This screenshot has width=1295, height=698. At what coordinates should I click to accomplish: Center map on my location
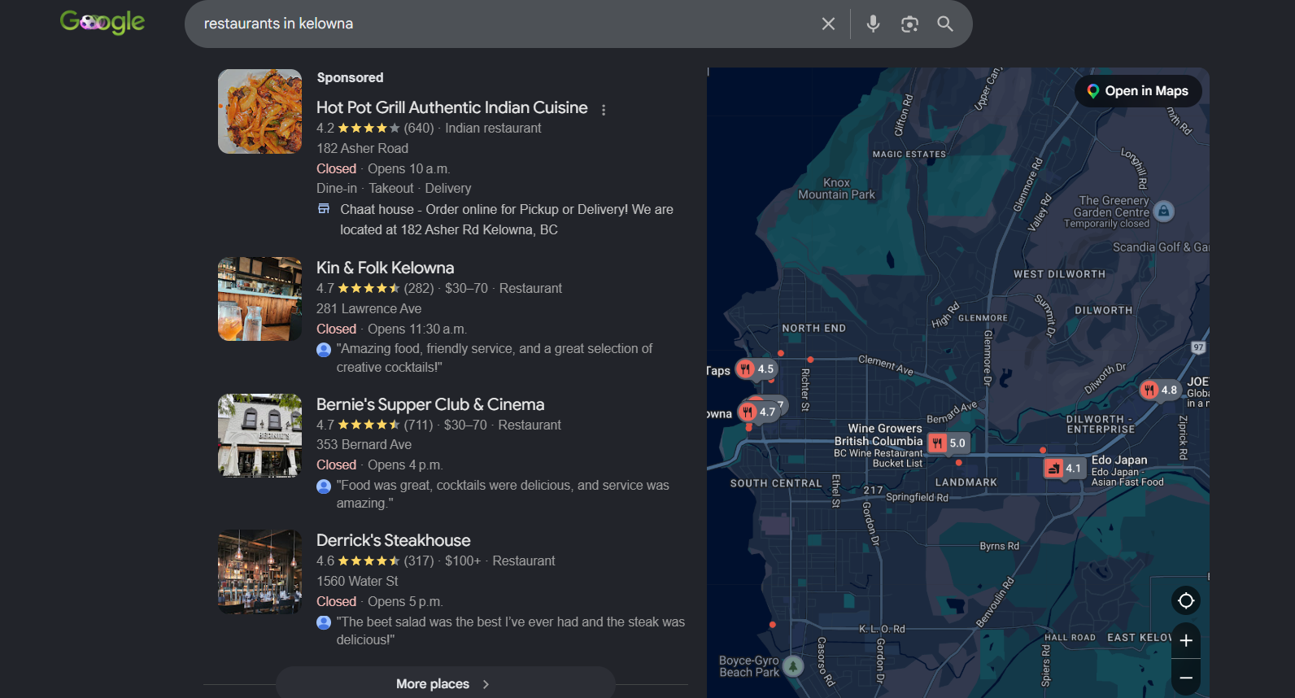point(1186,600)
